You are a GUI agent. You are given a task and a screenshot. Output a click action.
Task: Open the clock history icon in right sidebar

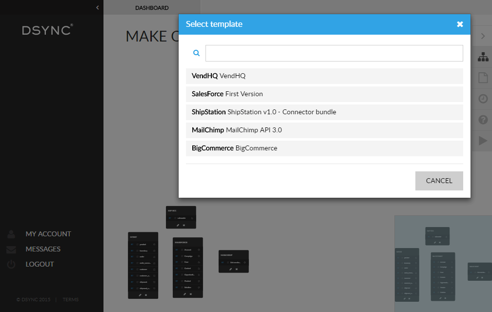pos(483,99)
